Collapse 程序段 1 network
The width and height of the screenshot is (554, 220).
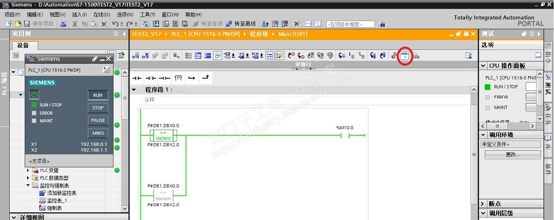[134, 90]
